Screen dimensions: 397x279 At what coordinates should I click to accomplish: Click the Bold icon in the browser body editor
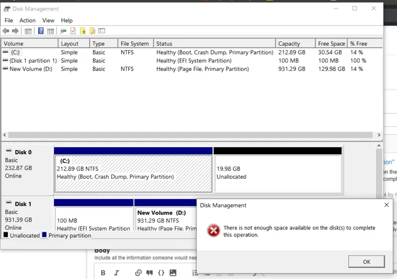(x=103, y=273)
